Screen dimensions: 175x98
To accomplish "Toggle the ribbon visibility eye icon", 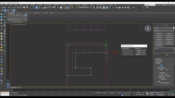I will pyautogui.click(x=51, y=13).
